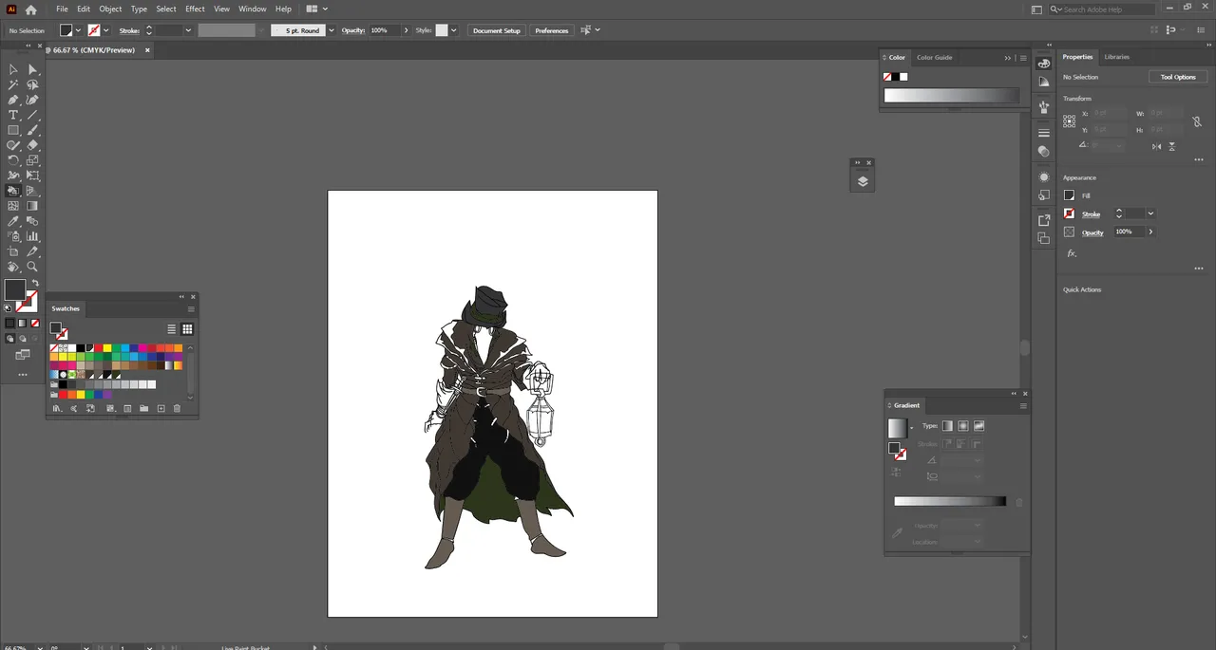Select the Lasso tool
This screenshot has width=1216, height=650.
click(32, 84)
